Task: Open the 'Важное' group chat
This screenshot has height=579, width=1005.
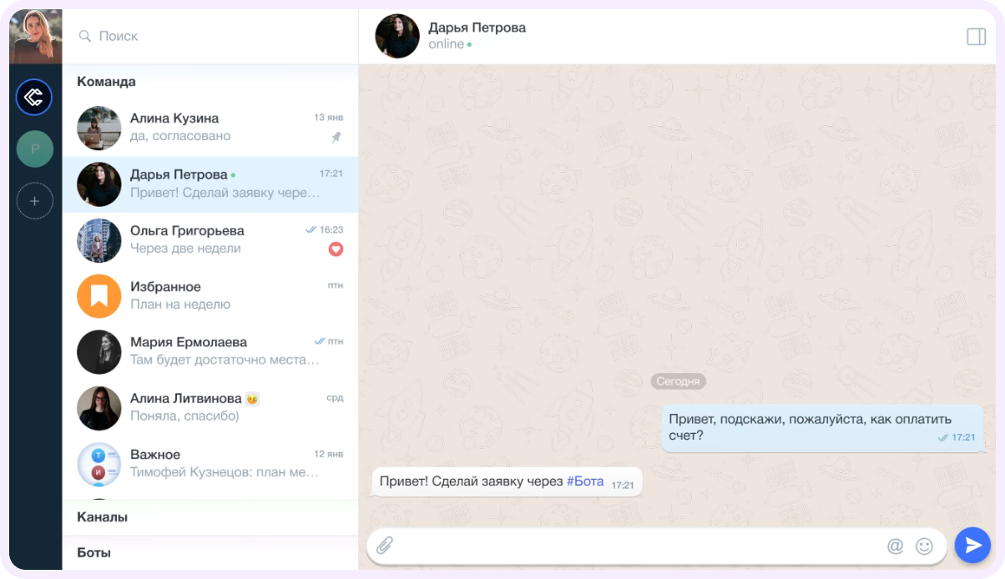Action: click(x=210, y=464)
